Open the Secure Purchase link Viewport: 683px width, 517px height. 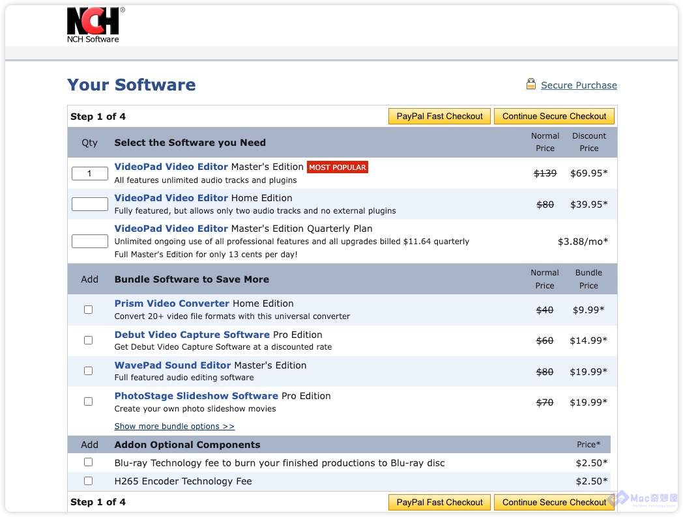579,85
